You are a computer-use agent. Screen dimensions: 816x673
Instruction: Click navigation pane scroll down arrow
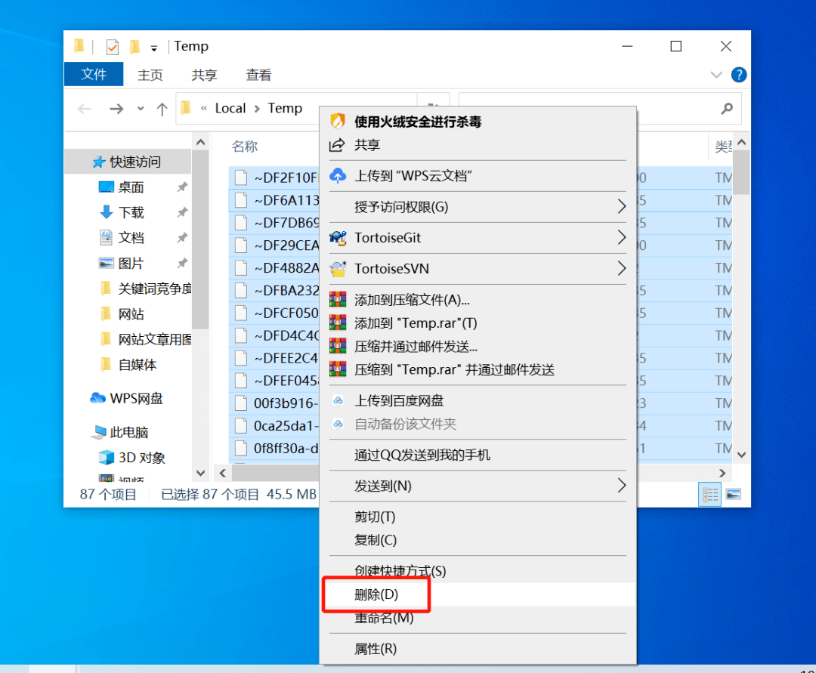point(200,473)
